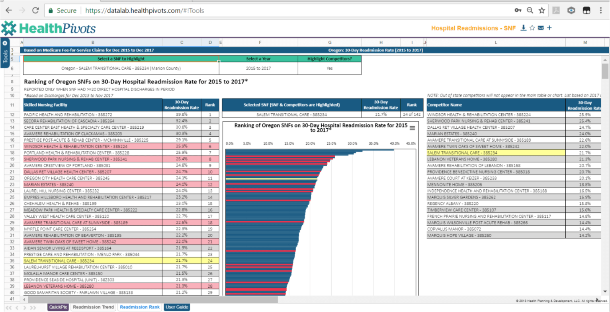The image size is (610, 312).
Task: Click the 39.8% readmission rate cell
Action: [182, 114]
